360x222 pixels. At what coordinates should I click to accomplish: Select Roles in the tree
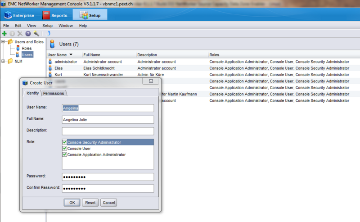27,48
